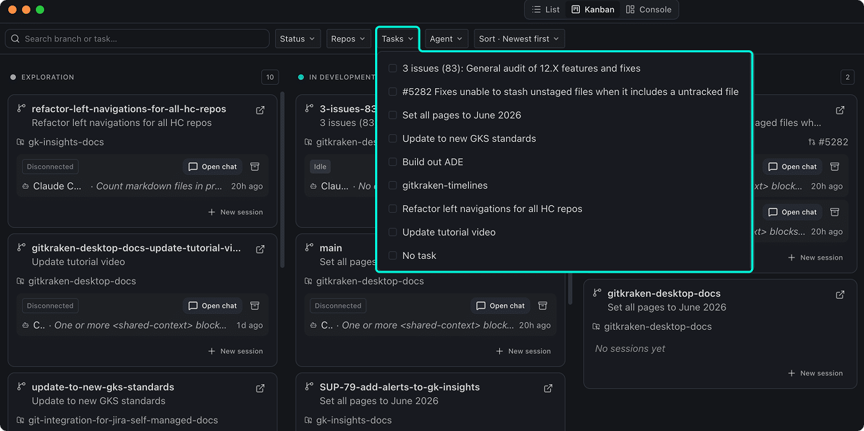The width and height of the screenshot is (864, 431).
Task: Archive the 1d ago session in update-tutorial card
Action: pos(254,306)
